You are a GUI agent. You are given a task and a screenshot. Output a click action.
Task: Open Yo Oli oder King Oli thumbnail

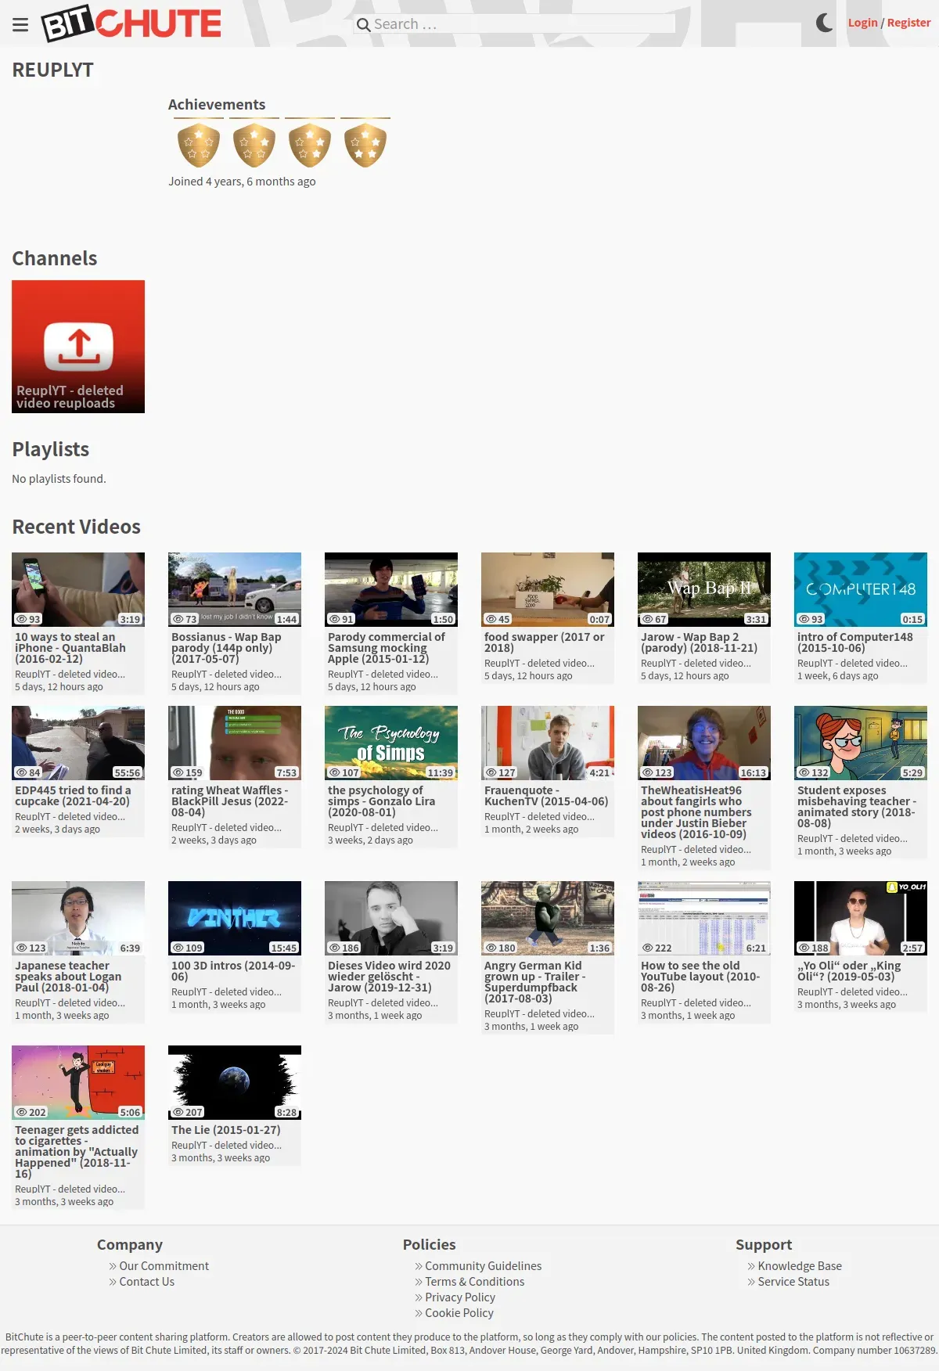861,918
